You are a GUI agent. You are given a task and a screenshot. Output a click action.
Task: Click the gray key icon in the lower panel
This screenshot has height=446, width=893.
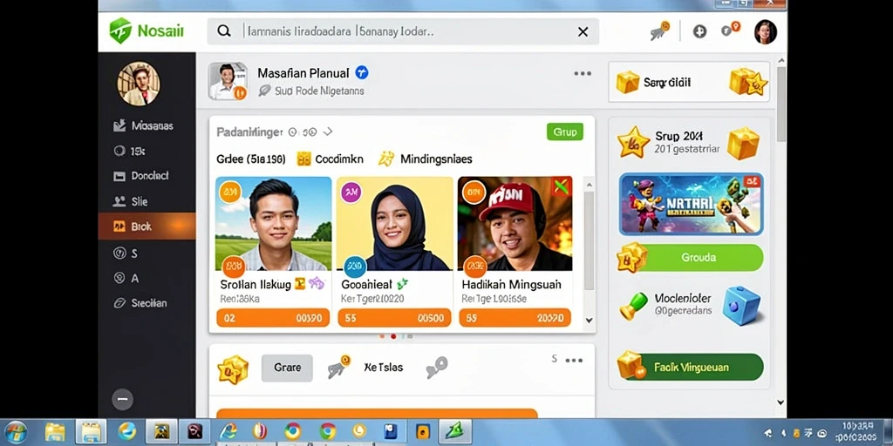437,368
